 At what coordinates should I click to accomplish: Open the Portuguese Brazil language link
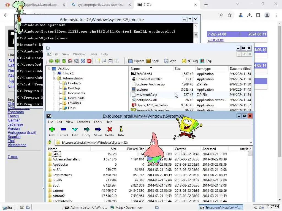click(x=21, y=133)
